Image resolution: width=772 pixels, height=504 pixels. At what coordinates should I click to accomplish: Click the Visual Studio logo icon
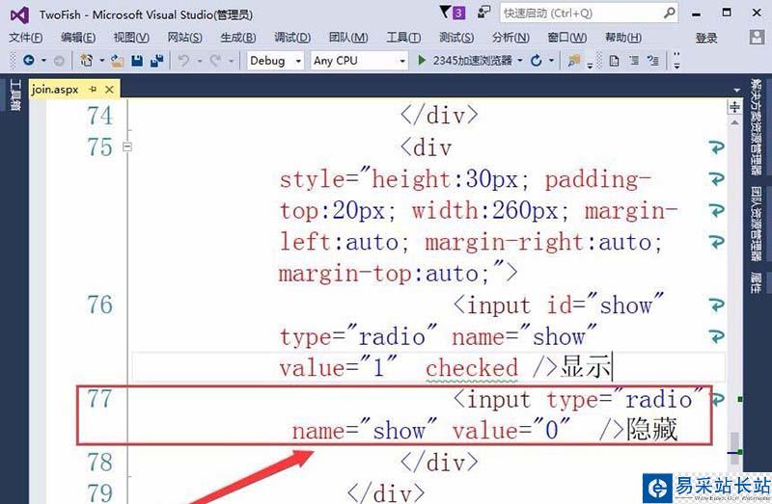pos(19,15)
